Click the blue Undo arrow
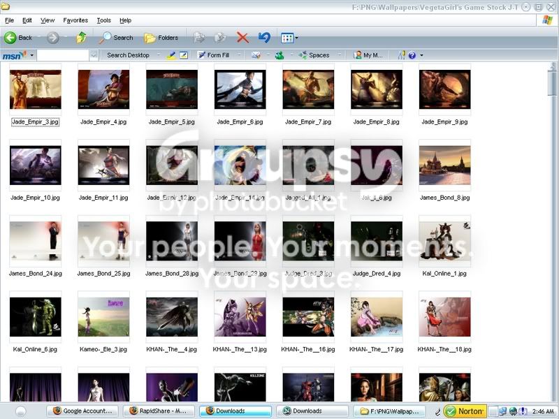Image resolution: width=559 pixels, height=419 pixels. (264, 38)
